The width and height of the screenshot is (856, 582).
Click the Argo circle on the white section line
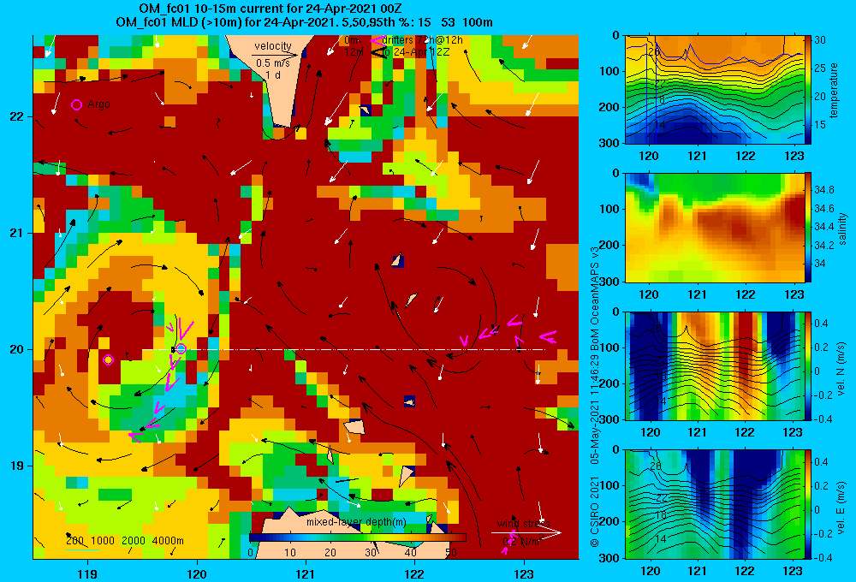coord(181,349)
